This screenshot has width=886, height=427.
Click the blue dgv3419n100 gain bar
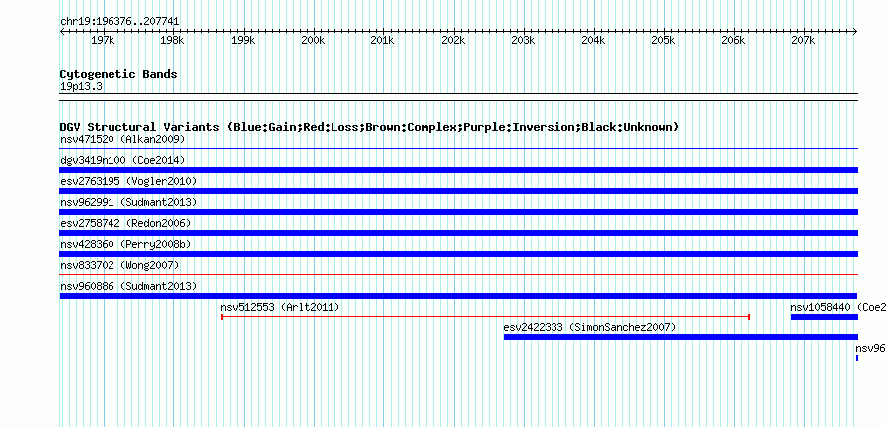[458, 170]
